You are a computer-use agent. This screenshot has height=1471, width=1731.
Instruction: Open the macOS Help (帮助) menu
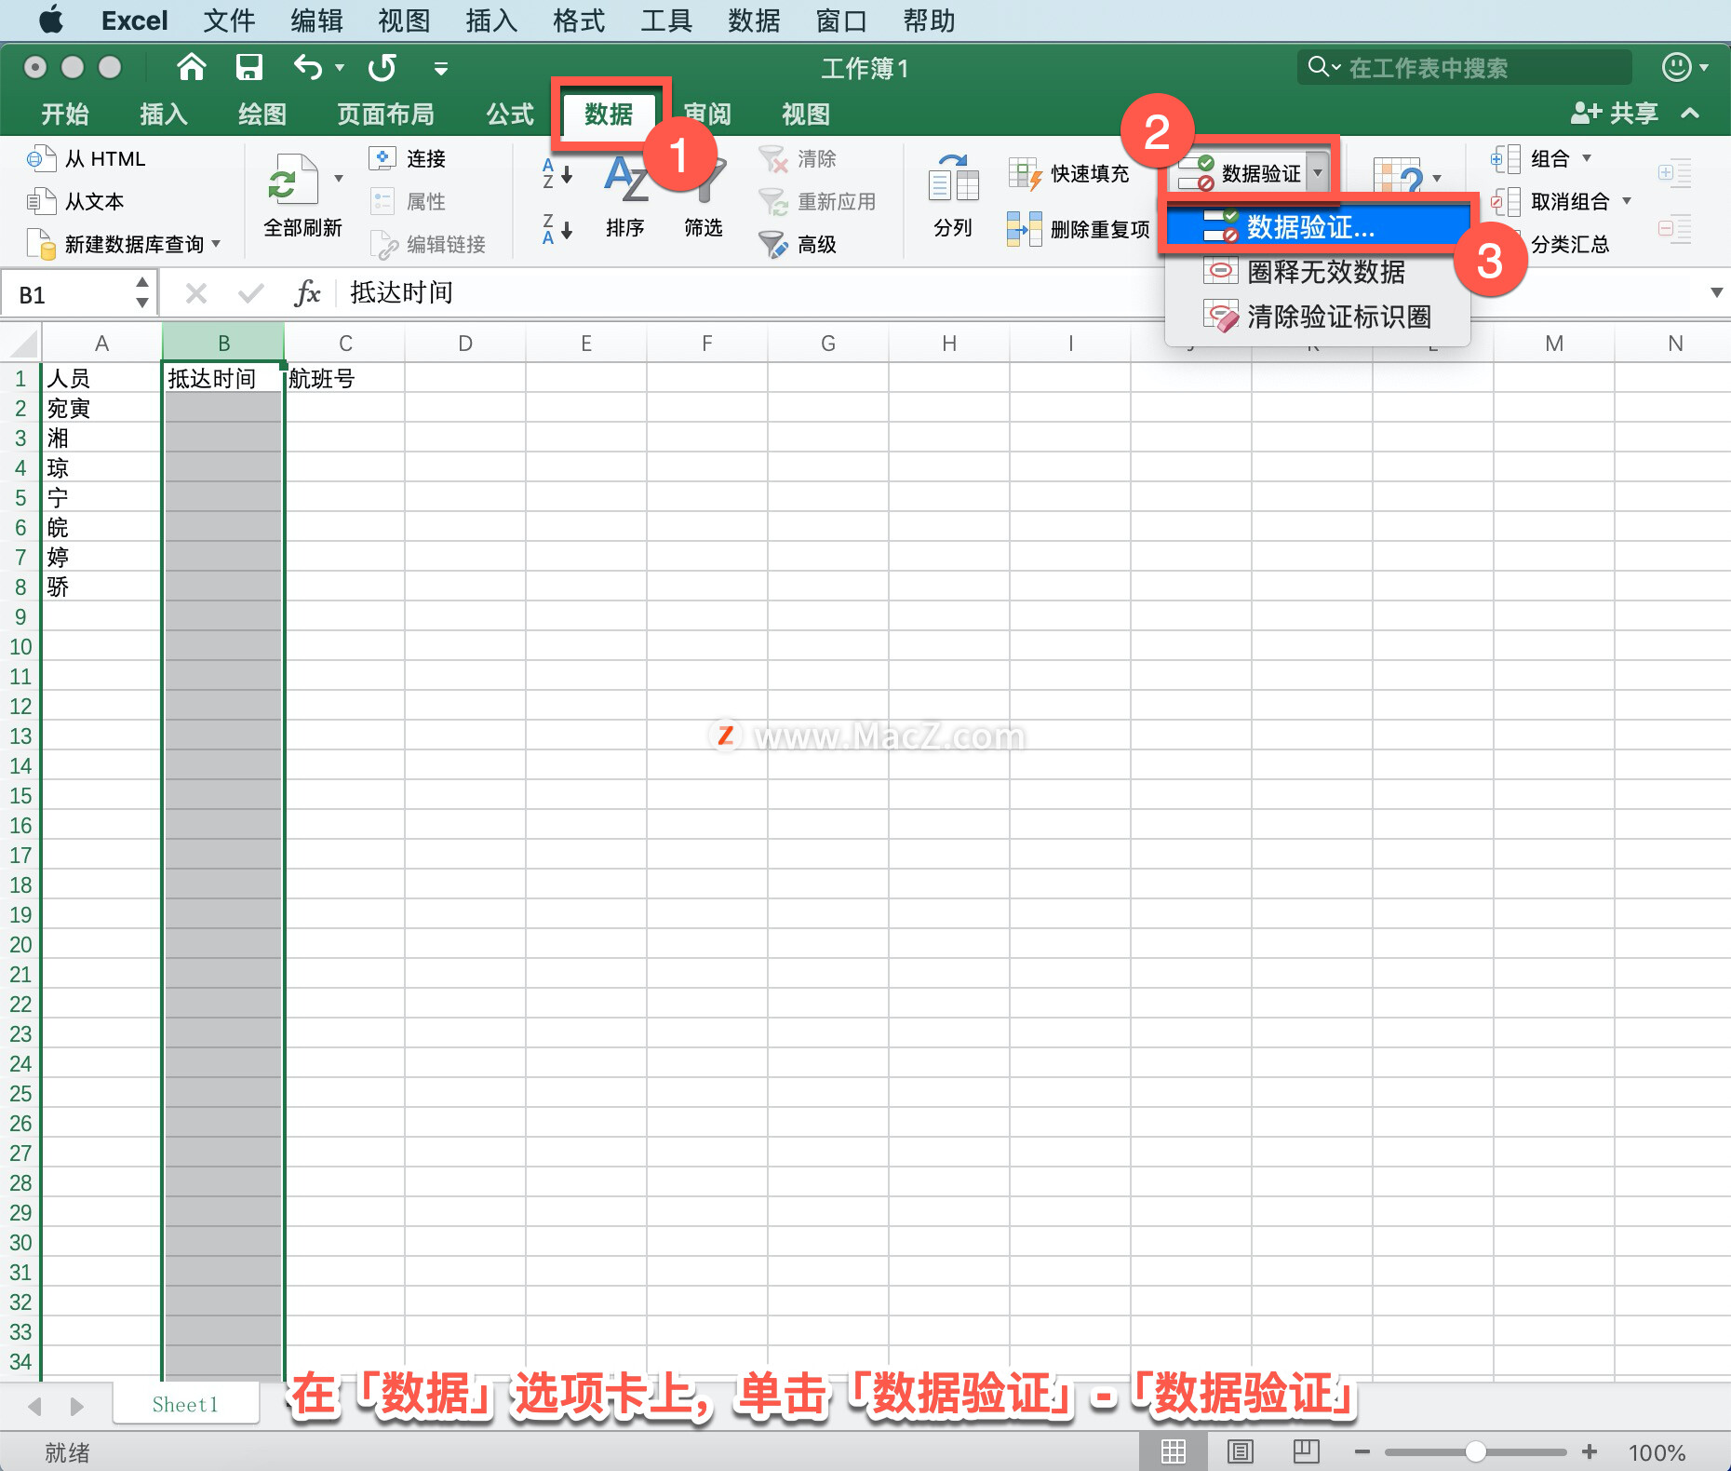pyautogui.click(x=929, y=20)
